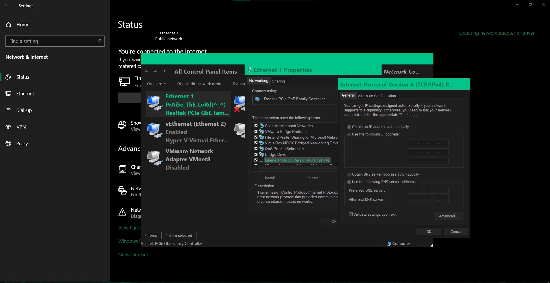Screen dimensions: 550x283
Task: Toggle the VMware Bridge Protocol checkbox
Action: (x=256, y=131)
